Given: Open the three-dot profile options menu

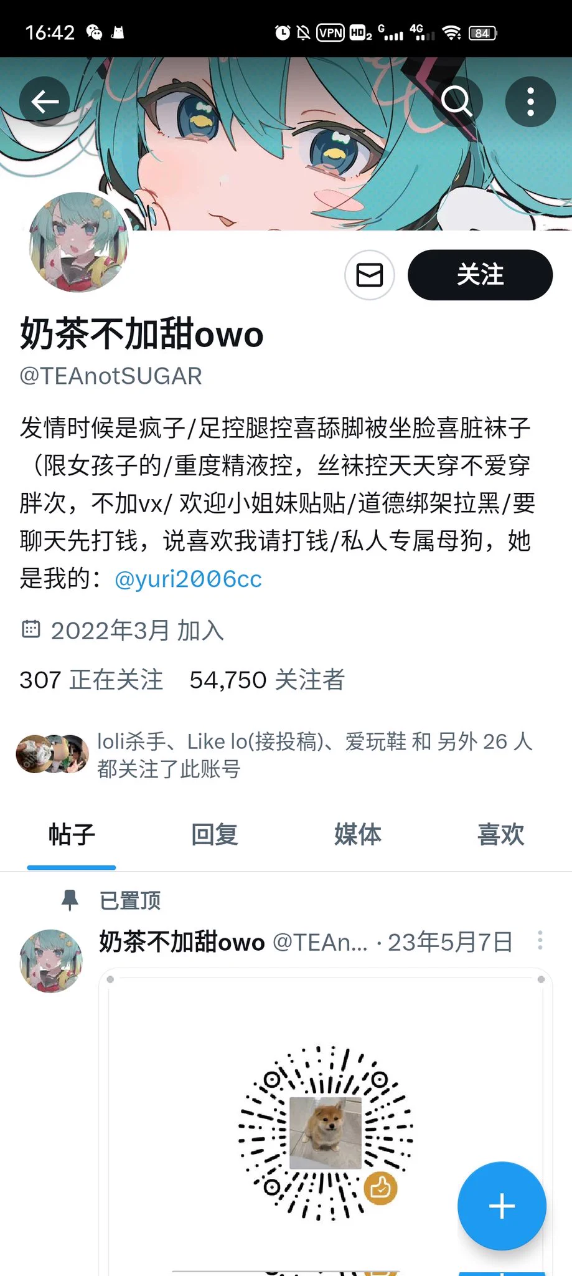Looking at the screenshot, I should (530, 102).
